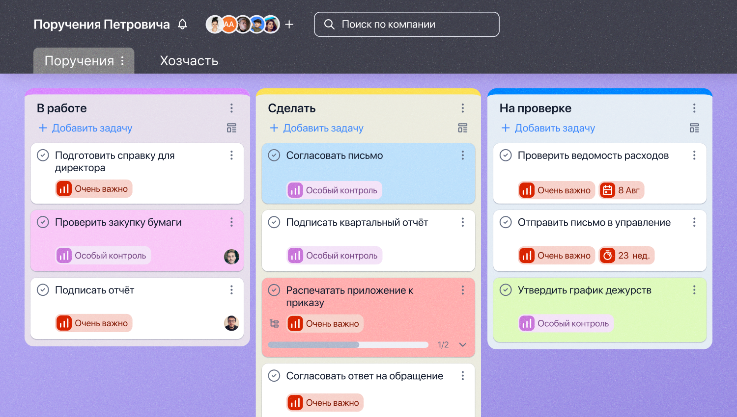Open assignee avatar on Подписать отчёт card
The height and width of the screenshot is (417, 737).
tap(231, 323)
